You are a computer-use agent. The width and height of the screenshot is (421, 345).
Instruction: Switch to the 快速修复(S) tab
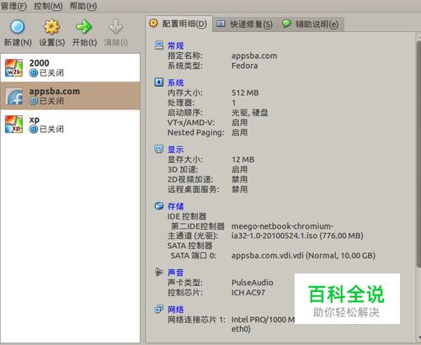(245, 24)
